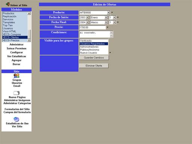Select Público/Anónimo in the groups list
The height and width of the screenshot is (144, 192).
94,50
